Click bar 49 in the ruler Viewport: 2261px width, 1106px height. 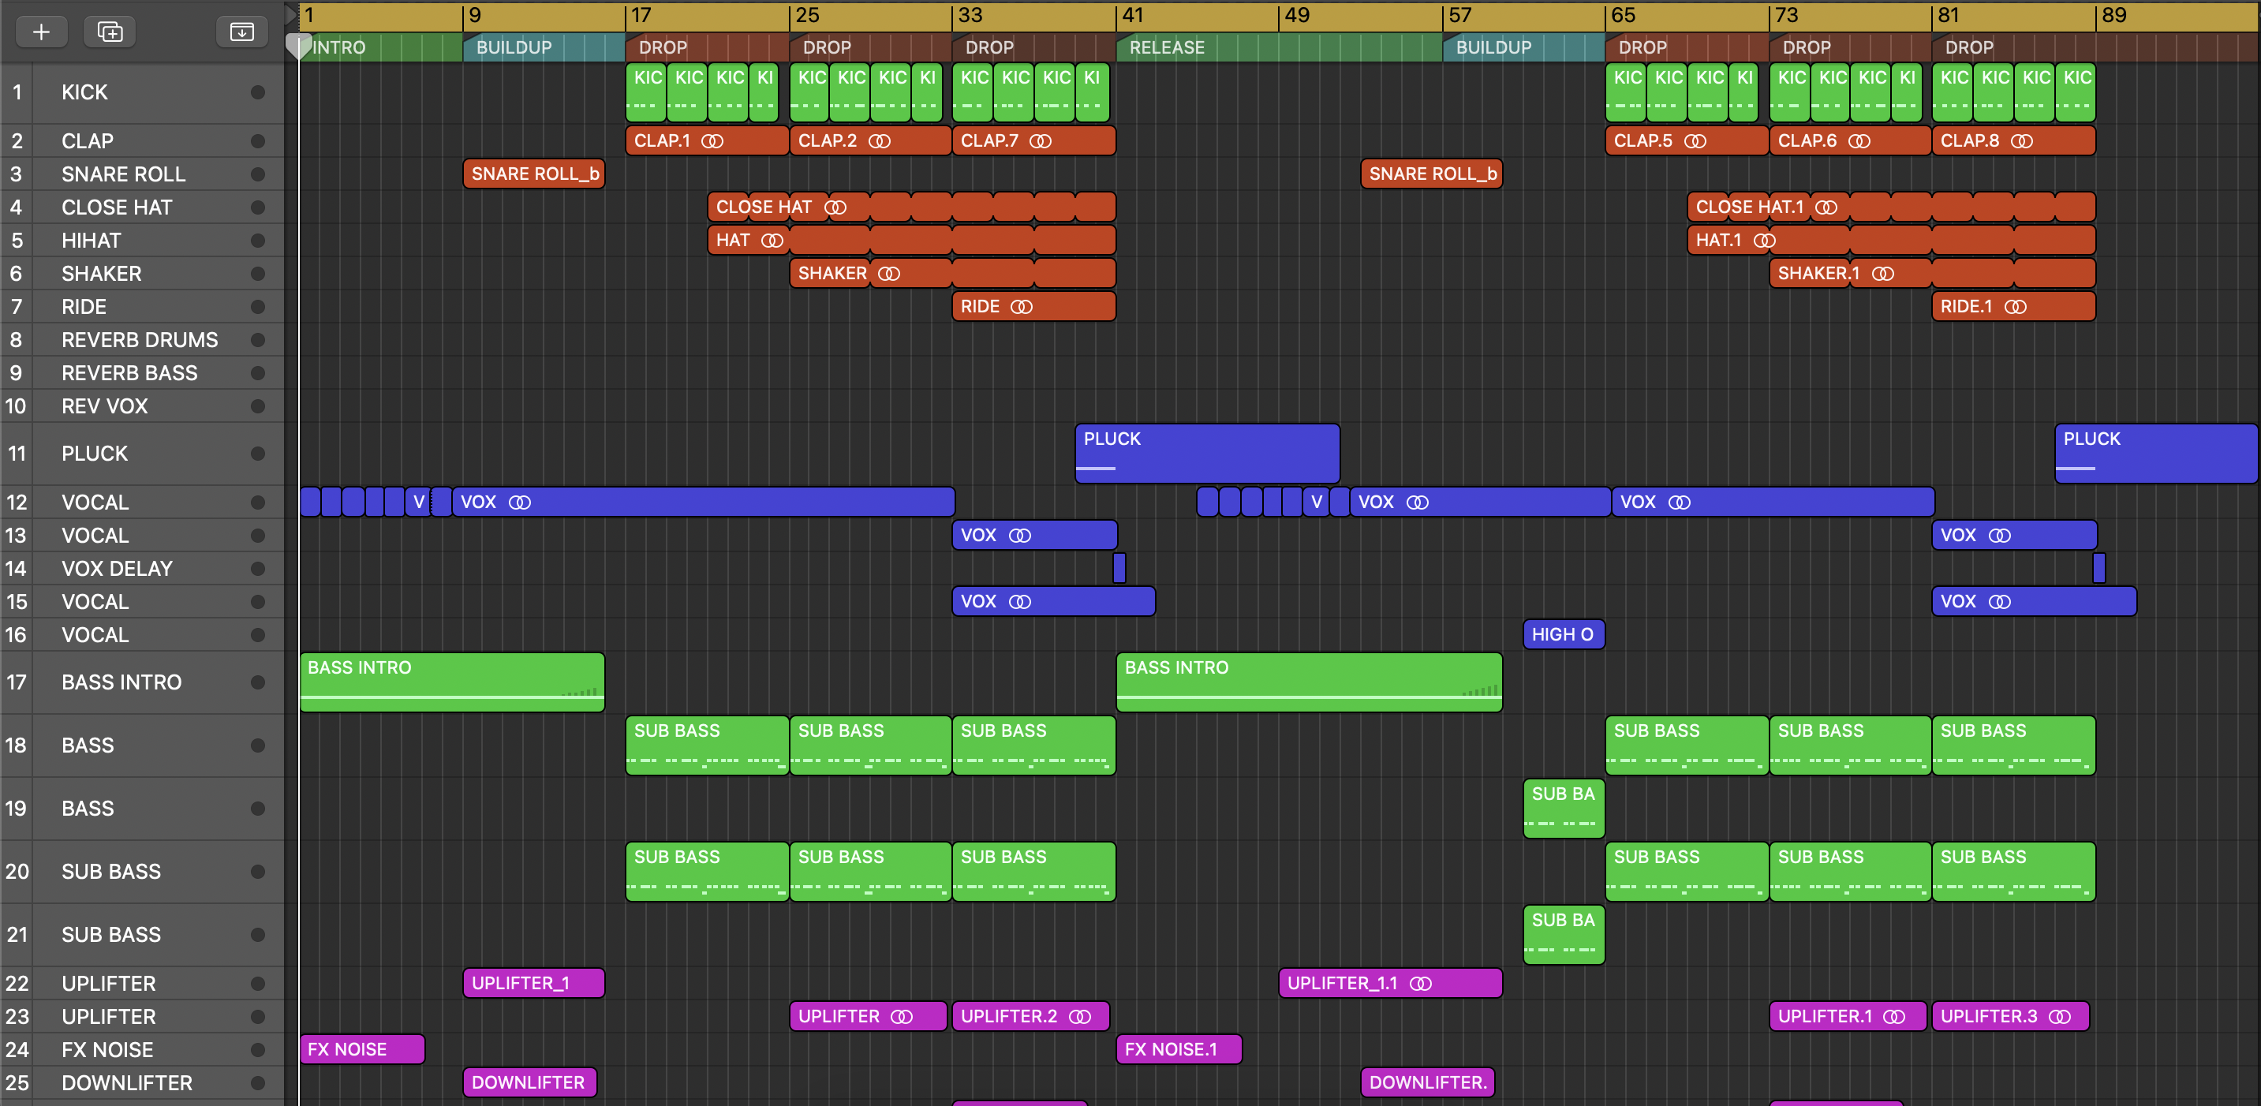pyautogui.click(x=1297, y=15)
